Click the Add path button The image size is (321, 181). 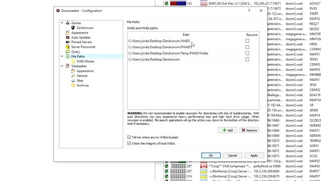[228, 130]
